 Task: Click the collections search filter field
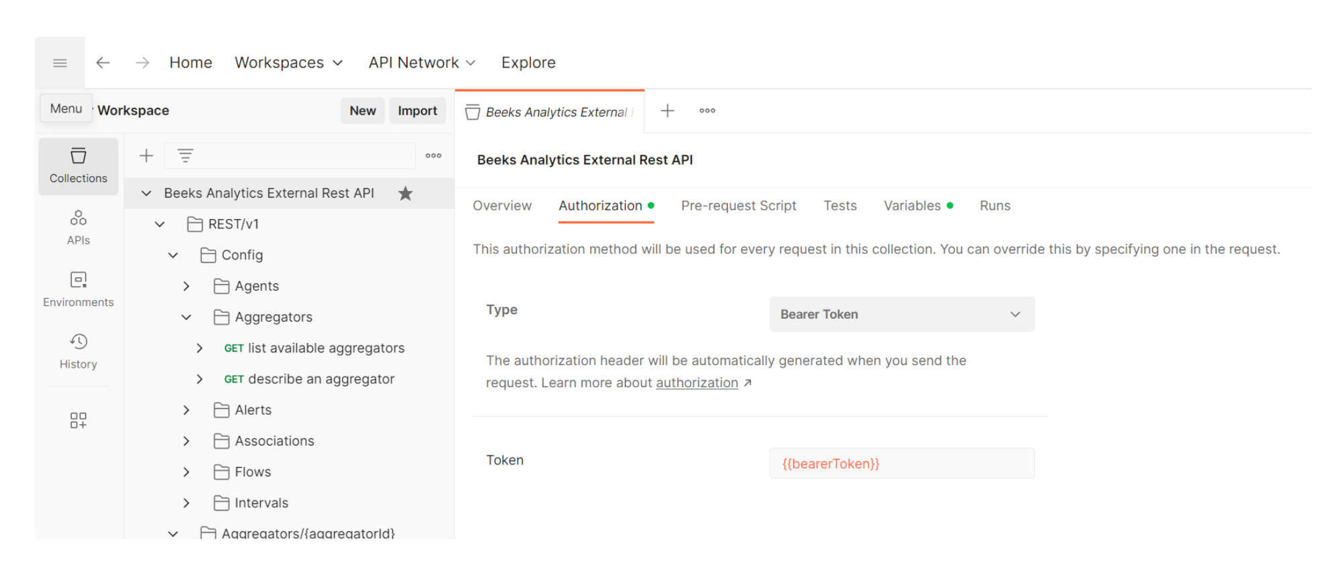[290, 156]
